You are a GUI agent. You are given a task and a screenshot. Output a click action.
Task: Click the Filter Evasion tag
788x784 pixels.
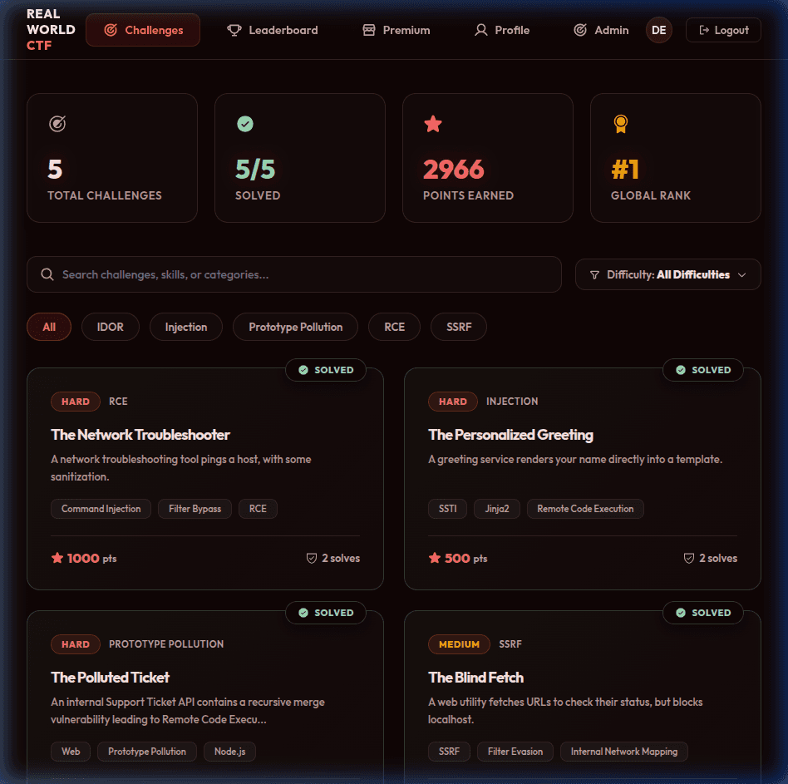coord(515,752)
